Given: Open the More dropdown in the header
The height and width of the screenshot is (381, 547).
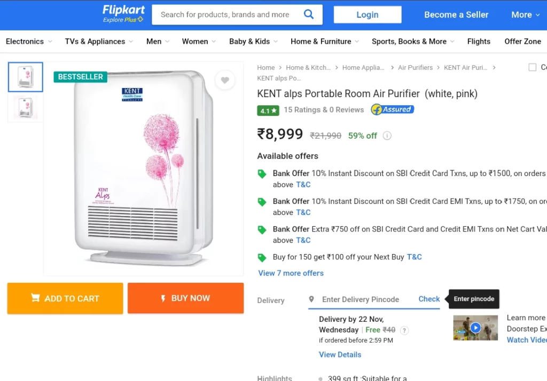Looking at the screenshot, I should (x=526, y=14).
